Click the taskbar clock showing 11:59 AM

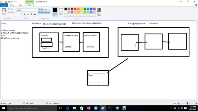click(192, 108)
